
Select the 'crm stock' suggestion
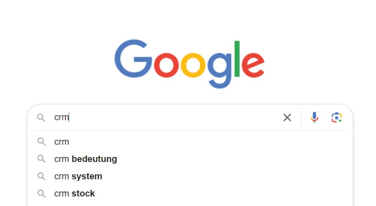(190, 193)
